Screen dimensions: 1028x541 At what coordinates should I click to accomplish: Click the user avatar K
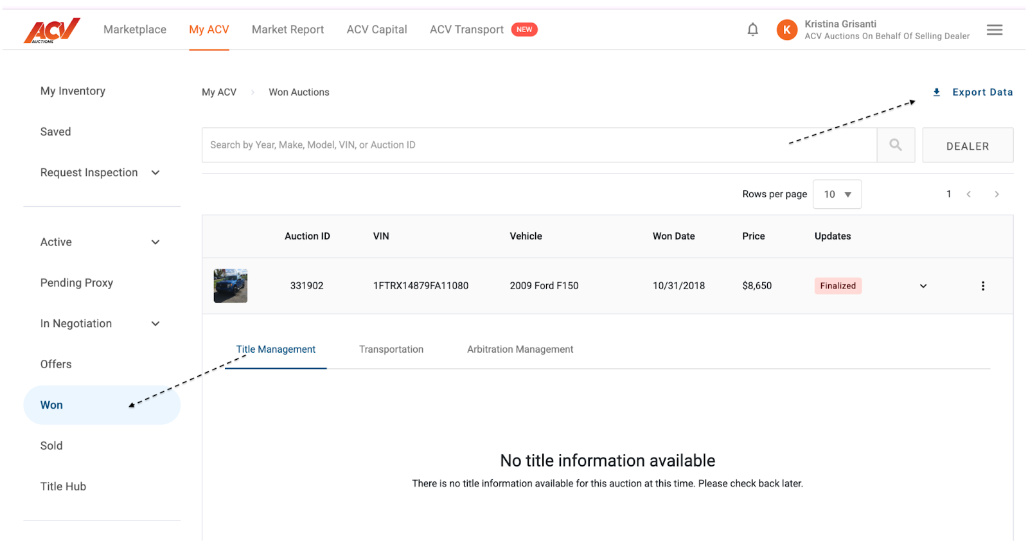click(x=786, y=30)
